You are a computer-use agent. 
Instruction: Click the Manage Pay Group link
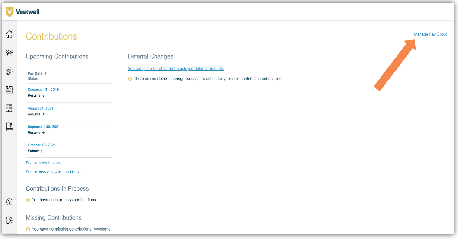(x=431, y=34)
